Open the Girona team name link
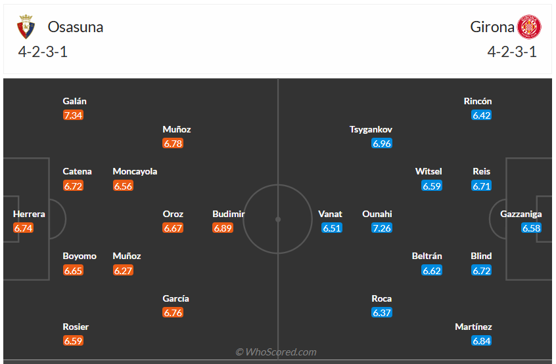This screenshot has height=364, width=556. [x=492, y=27]
